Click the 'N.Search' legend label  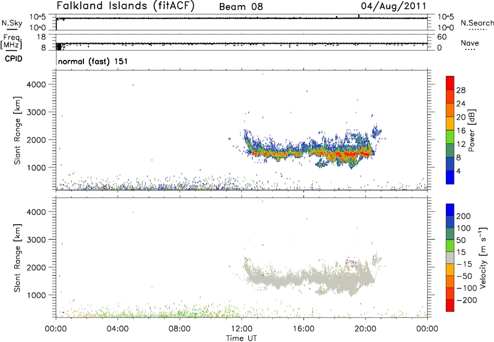pos(477,23)
